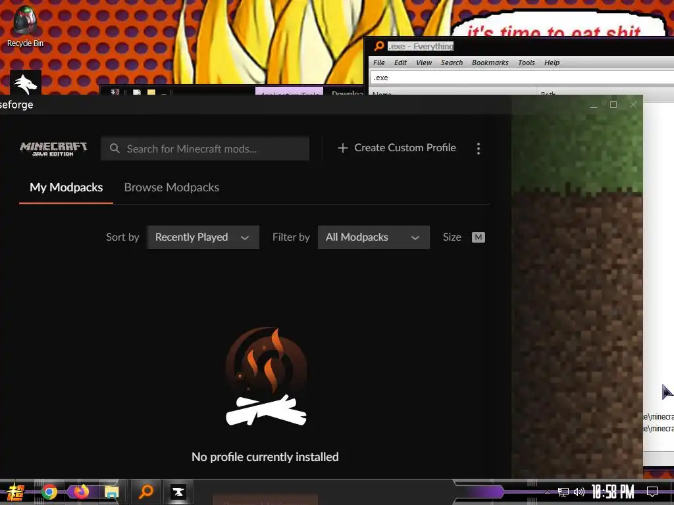Screen dimensions: 674x505
Task: Expand the All Modpacks filter dropdown
Action: click(374, 237)
